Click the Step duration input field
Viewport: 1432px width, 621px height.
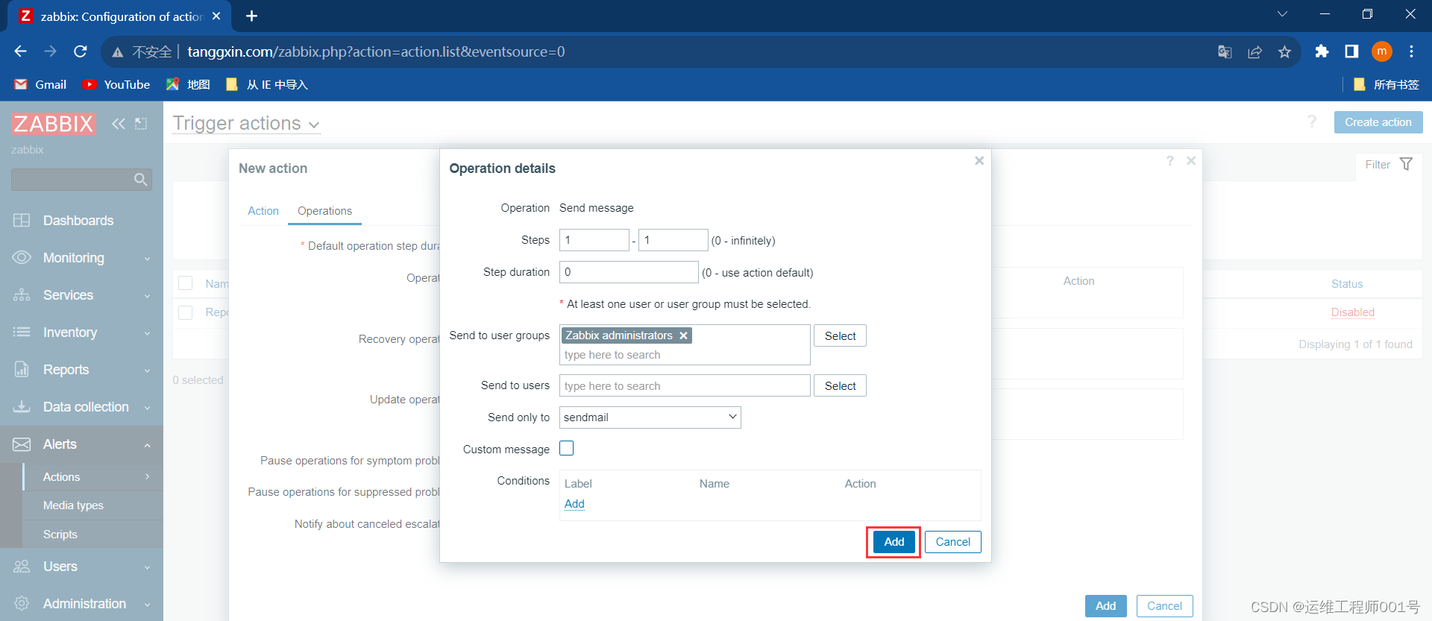click(629, 272)
